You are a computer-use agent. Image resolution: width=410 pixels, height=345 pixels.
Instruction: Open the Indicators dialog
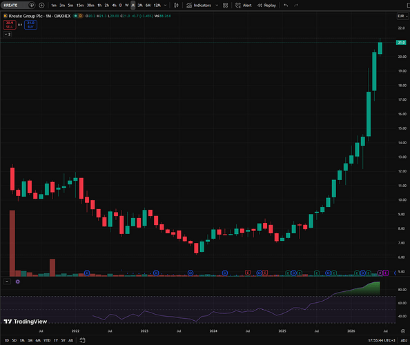tap(199, 6)
